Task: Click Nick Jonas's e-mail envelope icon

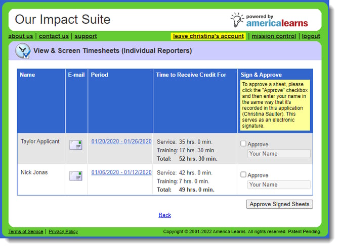Action: 76,176
